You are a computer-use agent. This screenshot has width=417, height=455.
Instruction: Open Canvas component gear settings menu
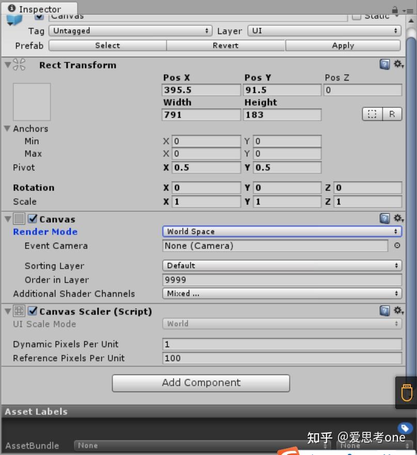(x=399, y=218)
